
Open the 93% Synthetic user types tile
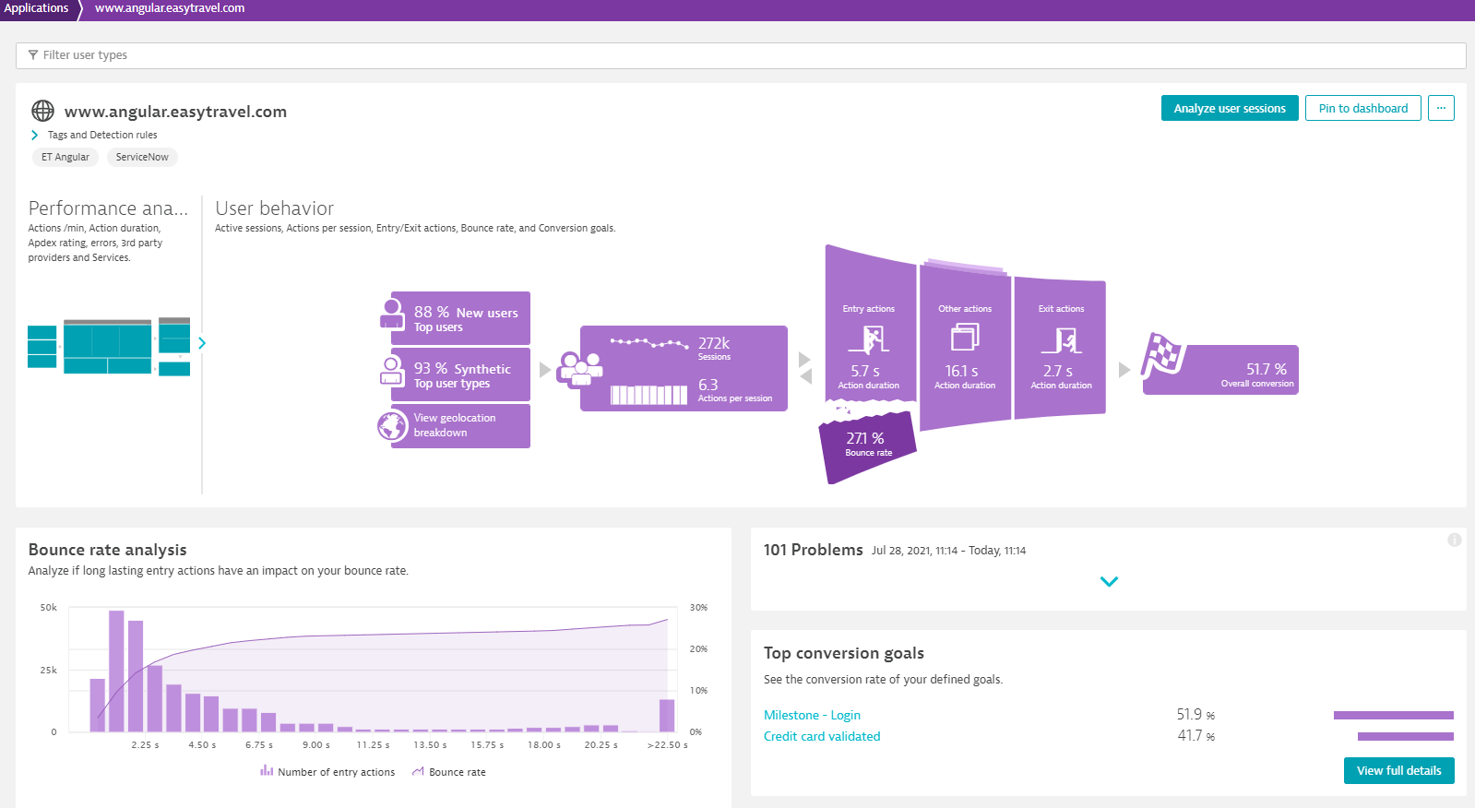coord(460,374)
